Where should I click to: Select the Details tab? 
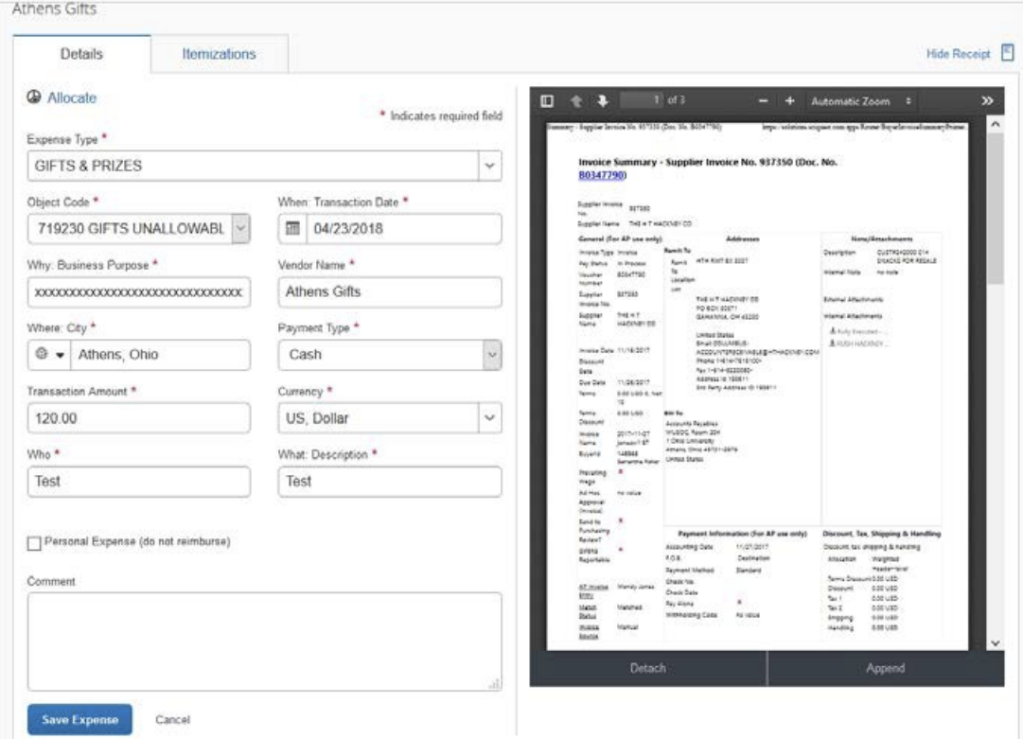click(x=81, y=55)
